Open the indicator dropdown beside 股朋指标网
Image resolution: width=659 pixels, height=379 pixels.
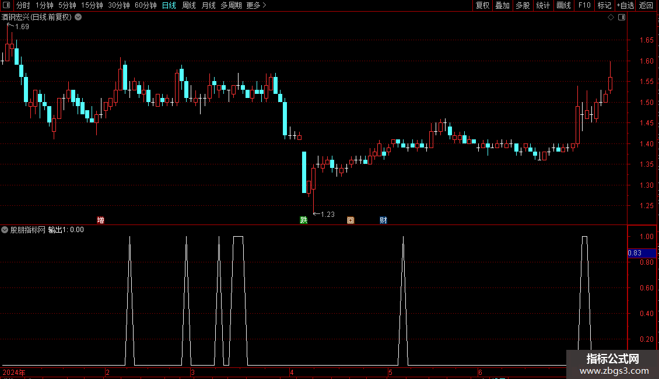(x=5, y=230)
